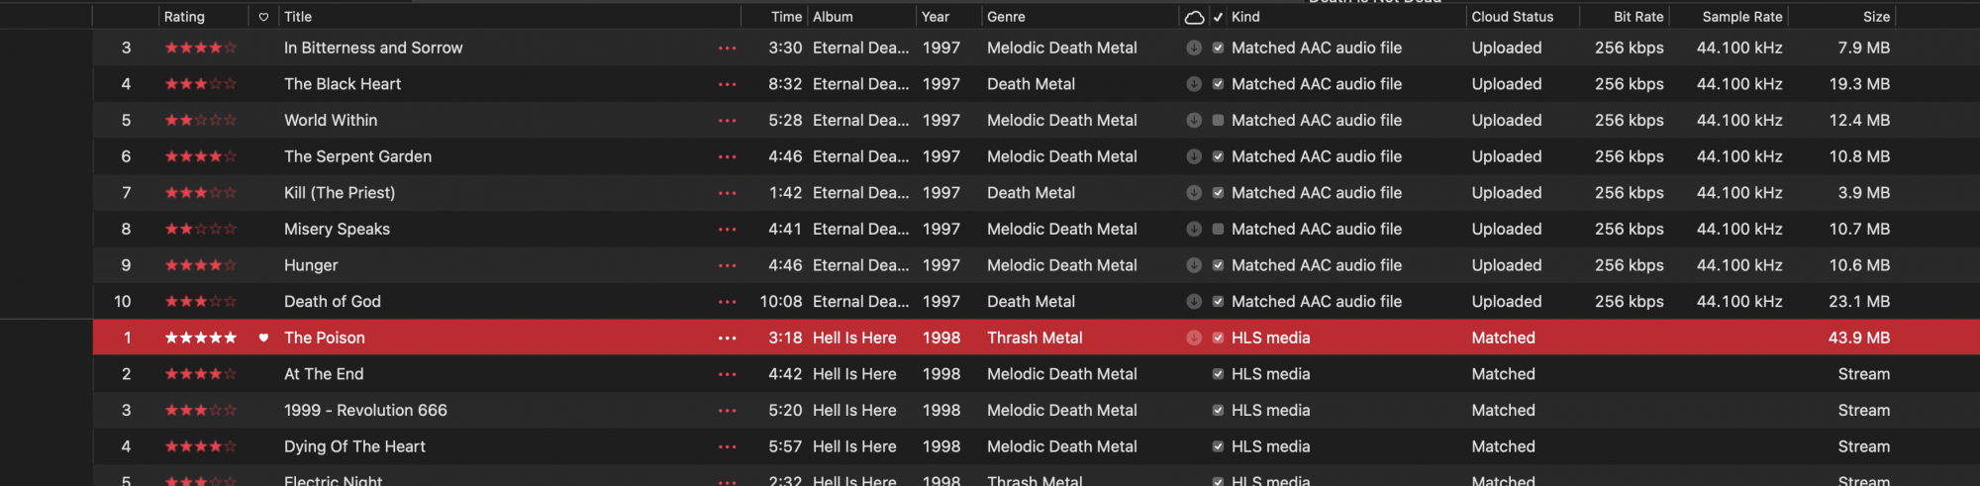Viewport: 1980px width, 486px height.
Task: Sort tracks by Genre column
Action: pos(1006,17)
